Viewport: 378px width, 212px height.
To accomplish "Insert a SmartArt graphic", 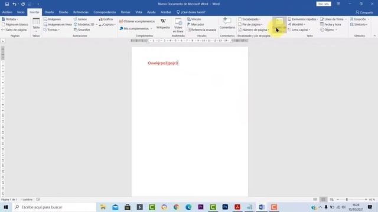I will (x=82, y=30).
